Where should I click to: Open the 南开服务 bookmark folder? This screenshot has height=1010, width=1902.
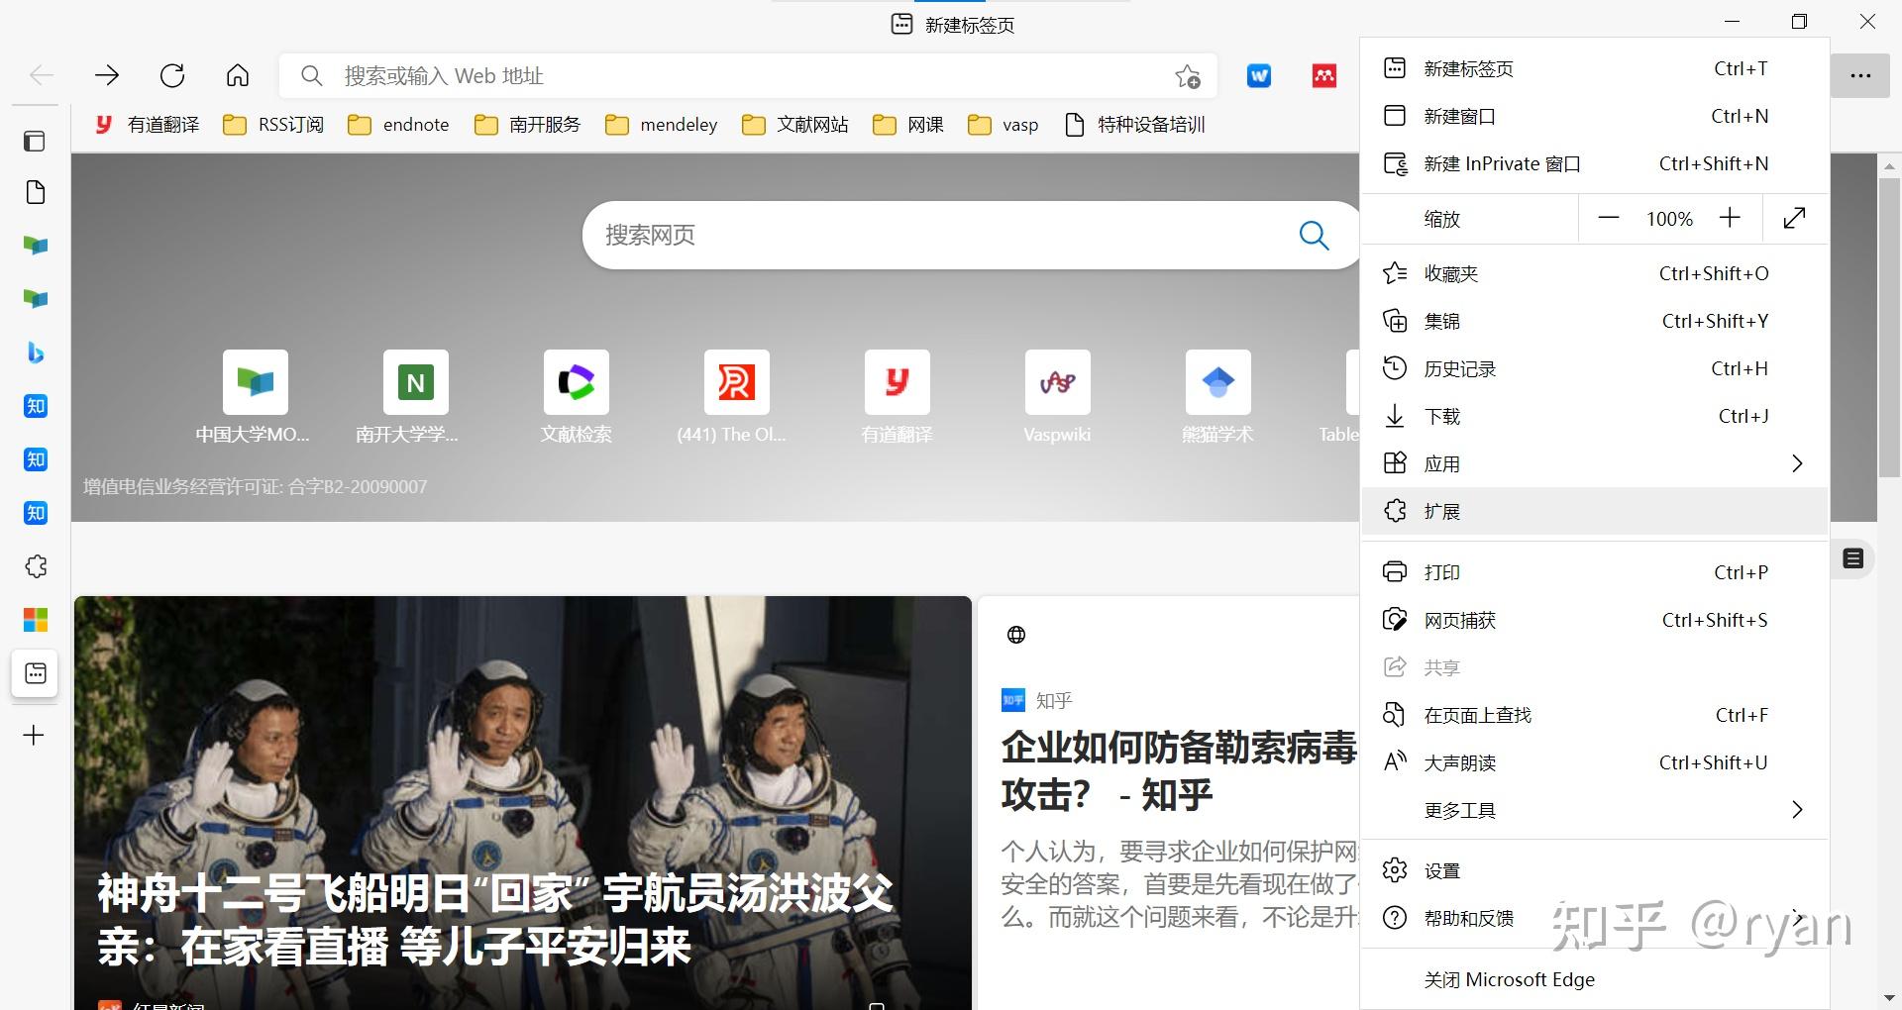pyautogui.click(x=527, y=125)
